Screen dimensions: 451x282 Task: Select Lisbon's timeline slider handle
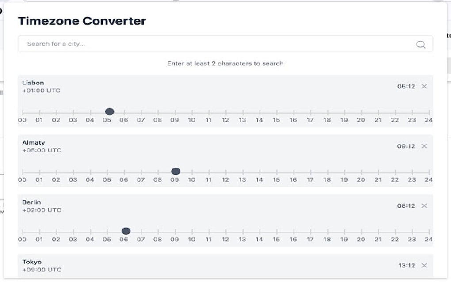tap(109, 112)
